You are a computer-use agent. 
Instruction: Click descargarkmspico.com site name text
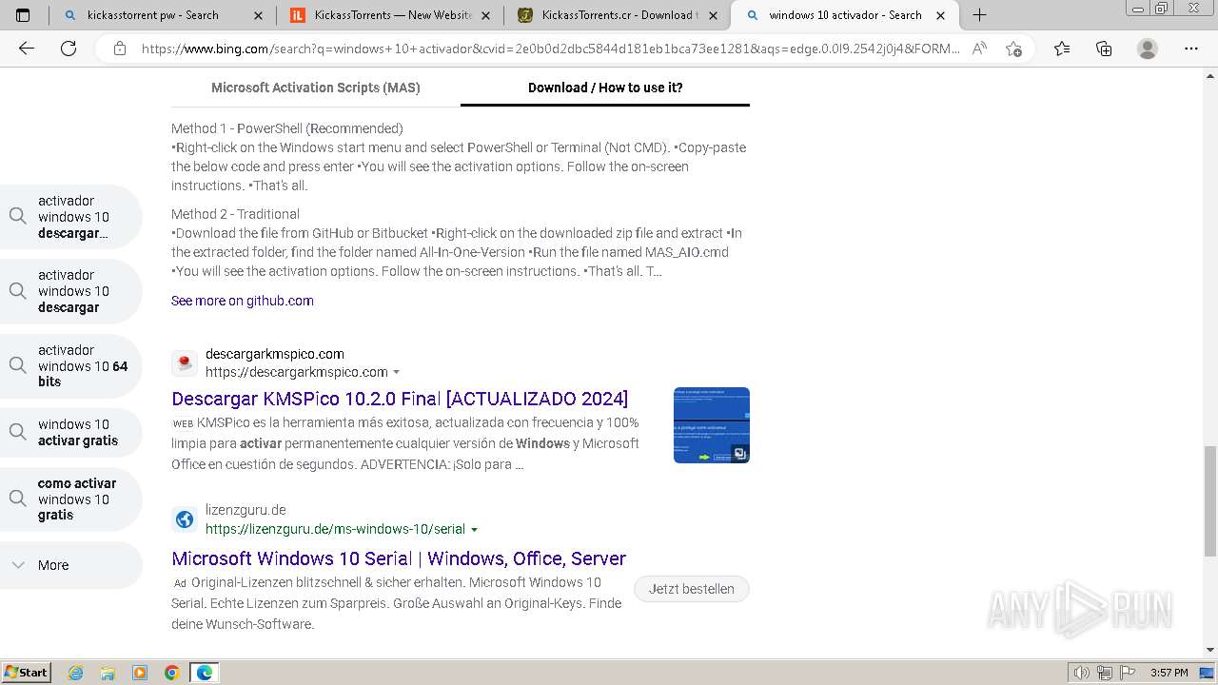tap(275, 354)
